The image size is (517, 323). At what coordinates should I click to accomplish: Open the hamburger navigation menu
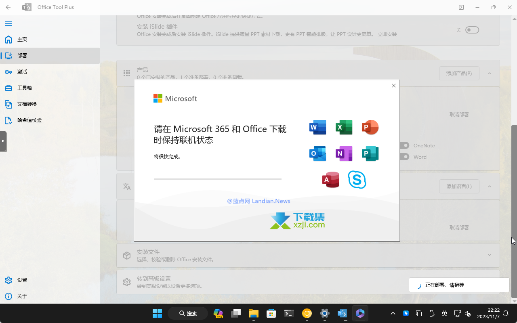click(8, 23)
